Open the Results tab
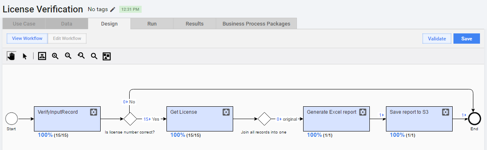This screenshot has height=150, width=487. (x=195, y=23)
